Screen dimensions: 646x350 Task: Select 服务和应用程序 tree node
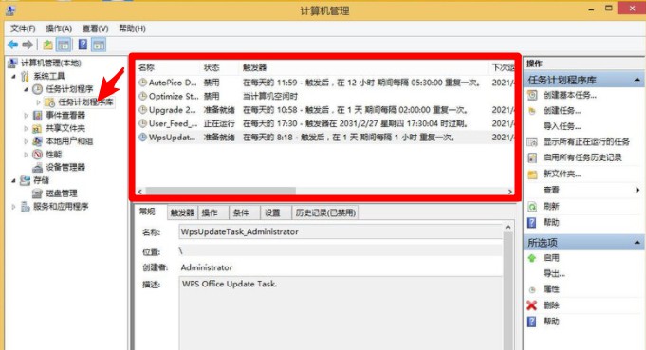(61, 206)
